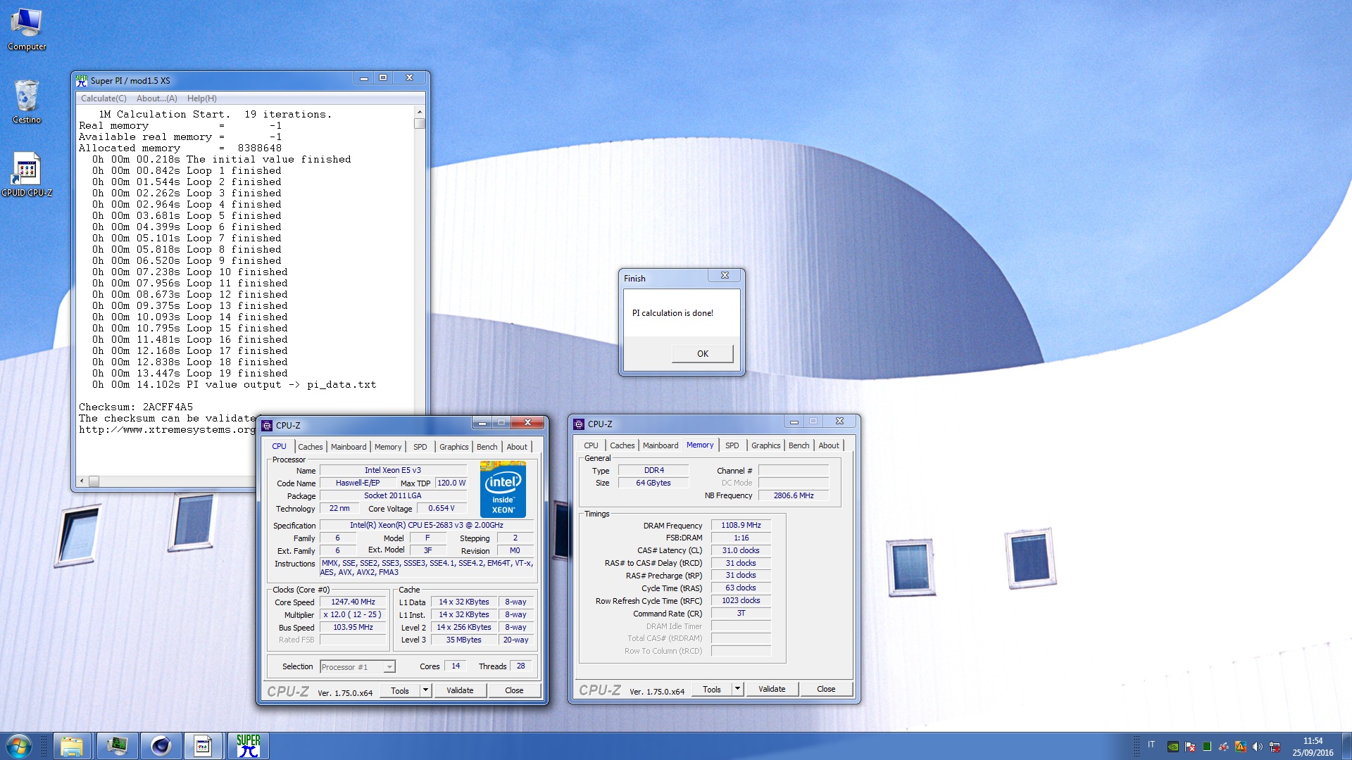The height and width of the screenshot is (760, 1352).
Task: Switch to Mainboard tab in left CPU-Z
Action: pyautogui.click(x=349, y=447)
